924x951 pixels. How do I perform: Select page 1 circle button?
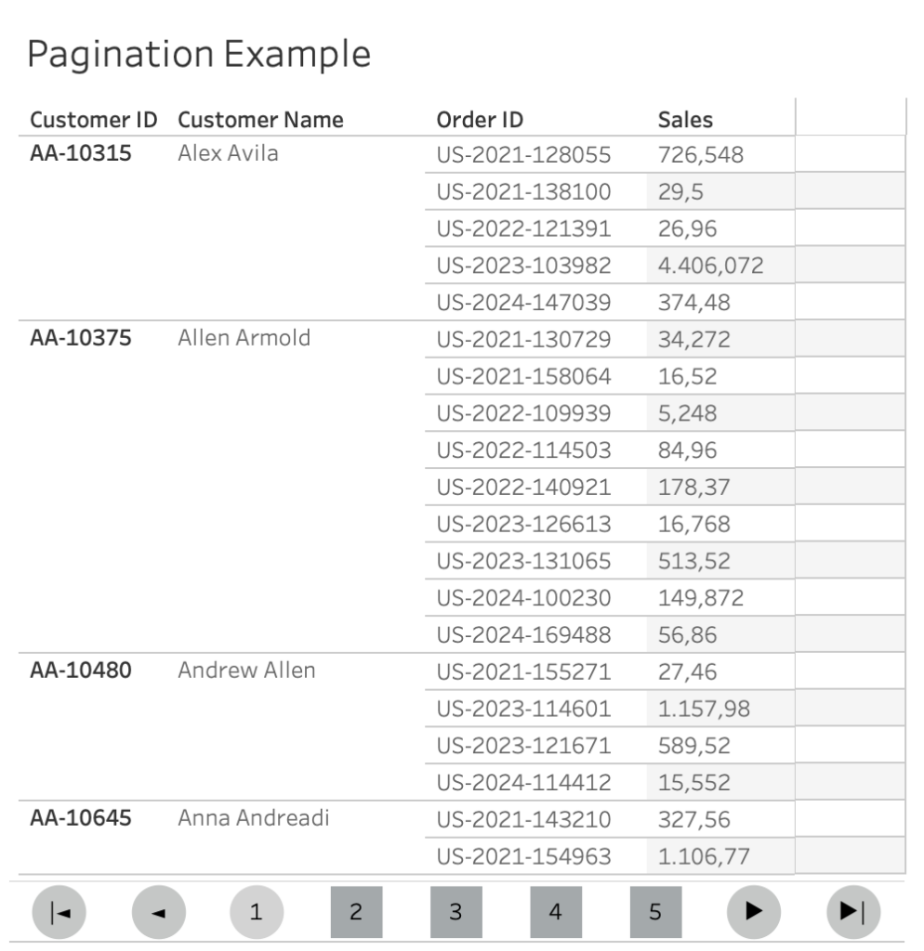point(256,912)
